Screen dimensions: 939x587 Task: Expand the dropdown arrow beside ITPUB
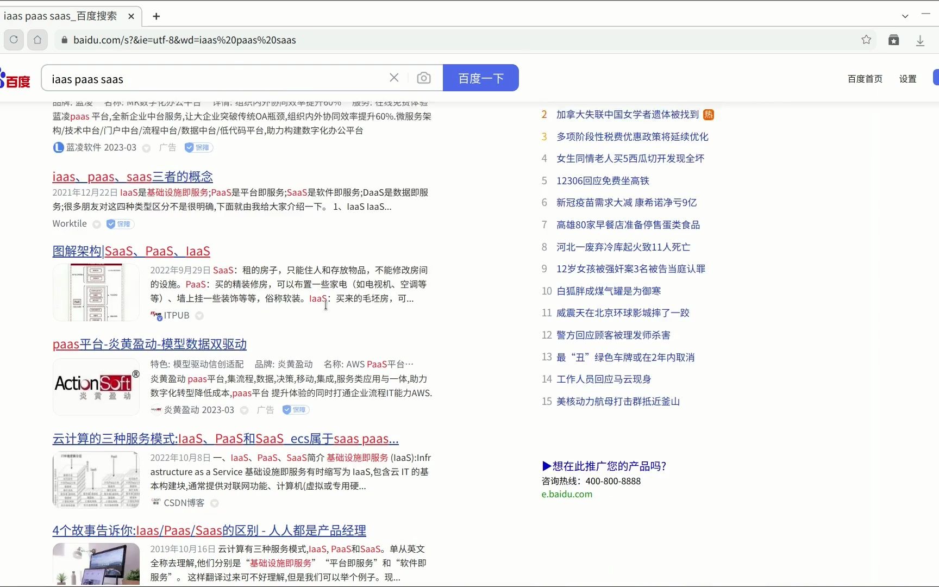(x=199, y=316)
